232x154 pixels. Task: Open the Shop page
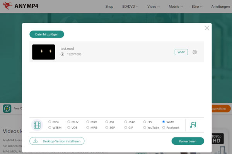(x=109, y=7)
